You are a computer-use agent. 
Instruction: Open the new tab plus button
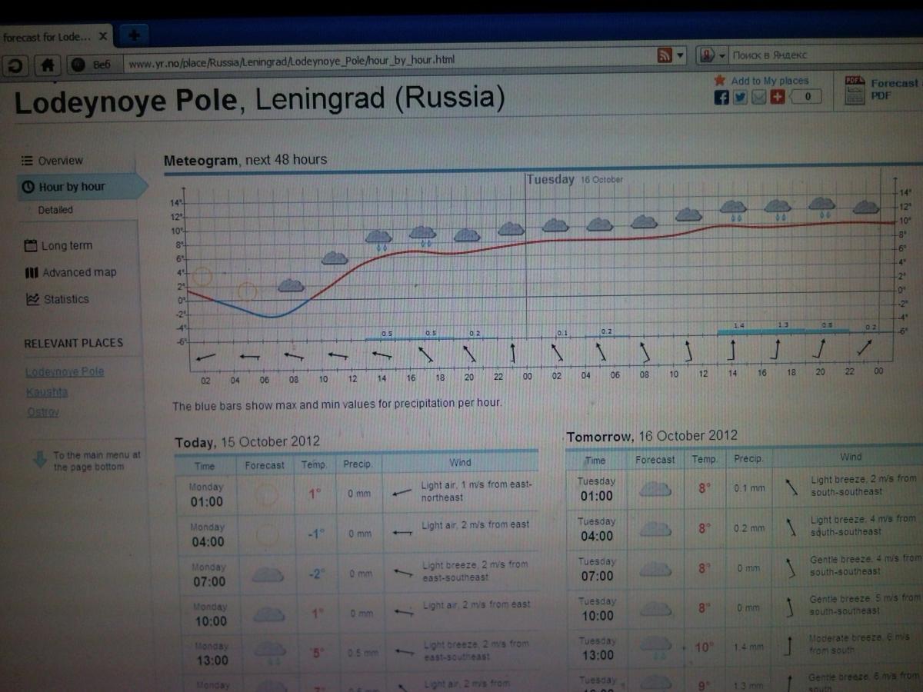point(134,35)
